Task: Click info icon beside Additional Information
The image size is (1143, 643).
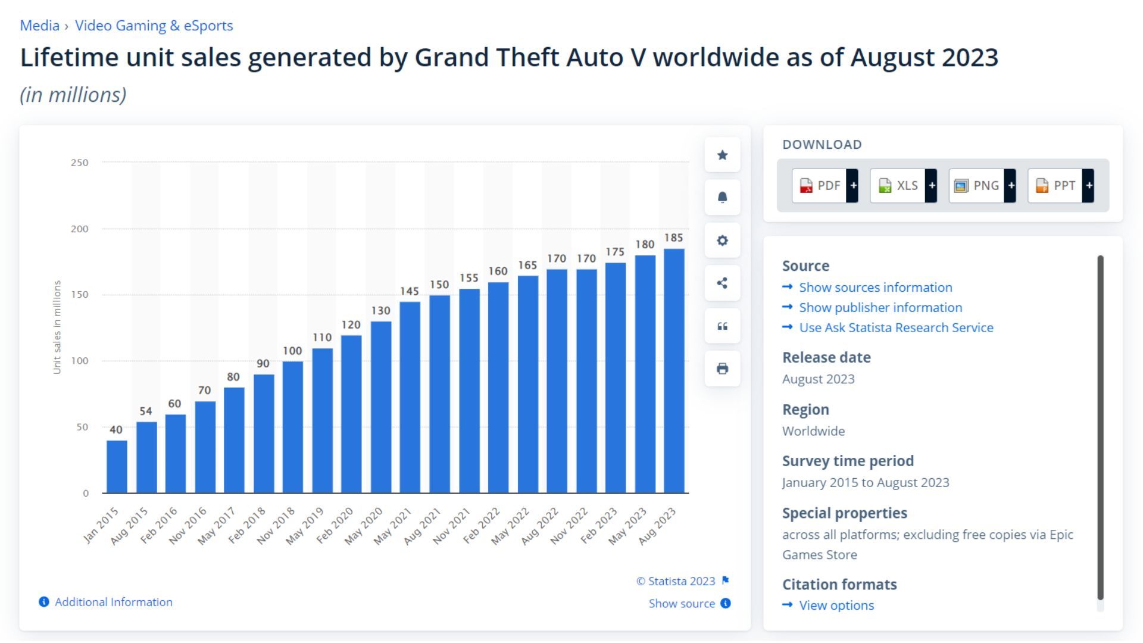Action: (x=43, y=602)
